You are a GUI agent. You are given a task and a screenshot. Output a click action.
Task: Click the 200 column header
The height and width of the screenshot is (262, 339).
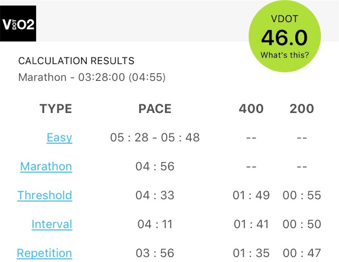[302, 109]
